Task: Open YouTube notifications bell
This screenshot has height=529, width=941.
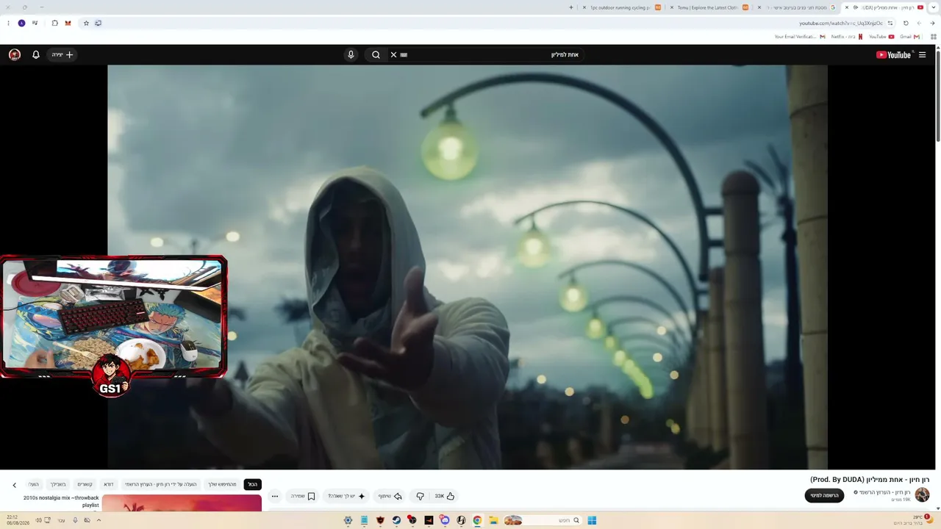Action: 36,54
